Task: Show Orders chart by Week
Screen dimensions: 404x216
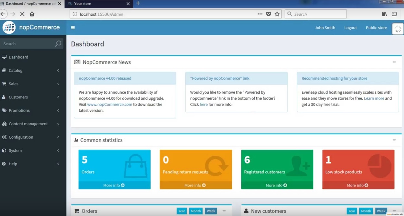Action: [x=211, y=211]
